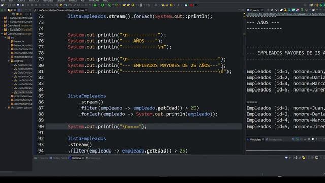The height and width of the screenshot is (183, 325).
Task: Click the Save toolbar icon
Action: (x=9, y=5)
